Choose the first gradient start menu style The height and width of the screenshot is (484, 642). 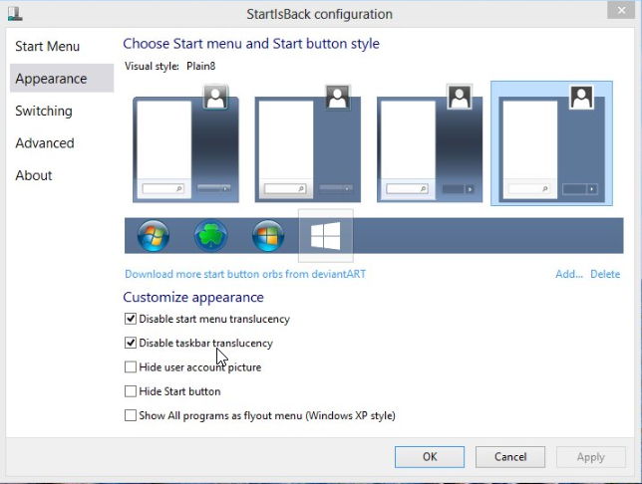[x=185, y=143]
